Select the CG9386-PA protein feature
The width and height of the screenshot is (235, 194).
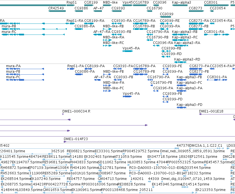[x=79, y=74]
